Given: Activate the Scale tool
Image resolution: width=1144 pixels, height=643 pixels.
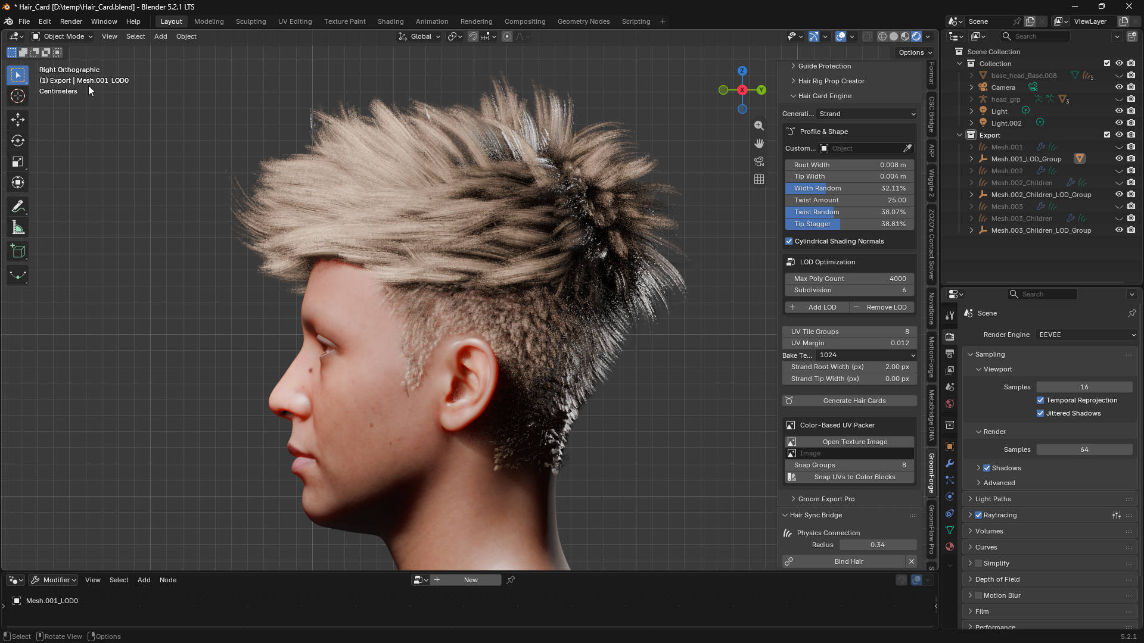Looking at the screenshot, I should click(x=18, y=162).
